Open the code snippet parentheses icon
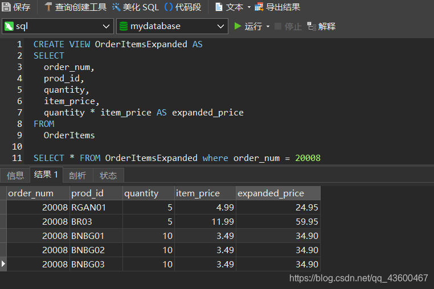 click(x=168, y=7)
